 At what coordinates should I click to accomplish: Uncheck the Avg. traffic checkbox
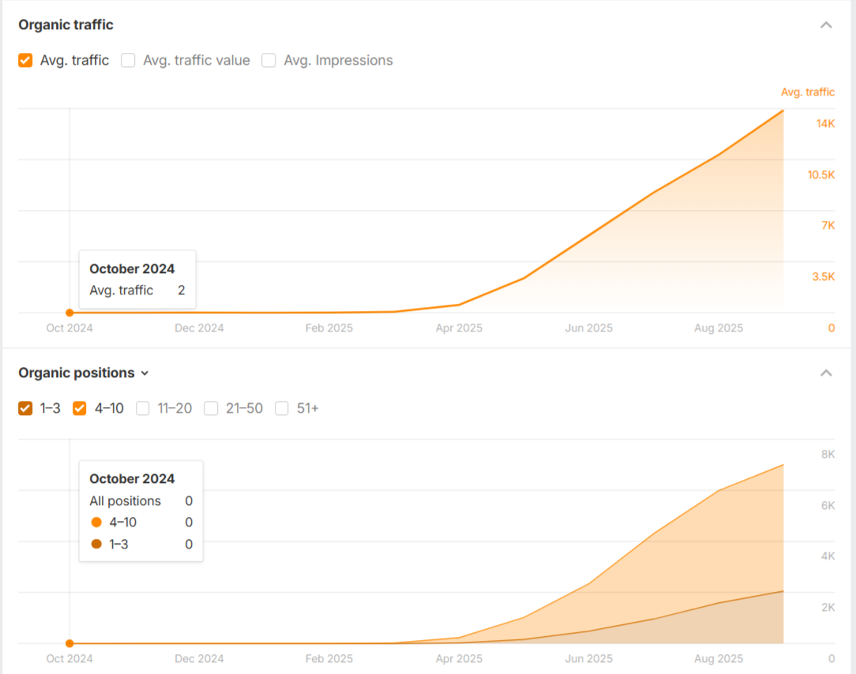point(25,60)
